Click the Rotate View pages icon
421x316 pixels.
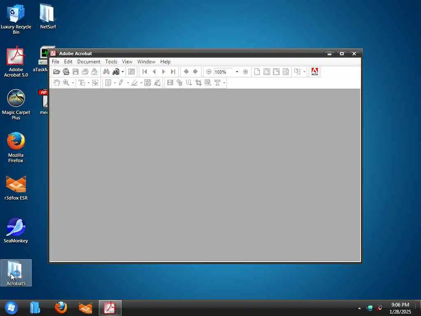click(297, 72)
